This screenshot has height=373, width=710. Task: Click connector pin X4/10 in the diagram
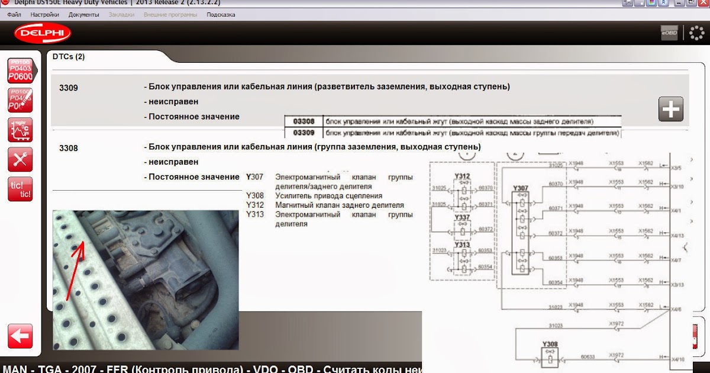click(678, 358)
